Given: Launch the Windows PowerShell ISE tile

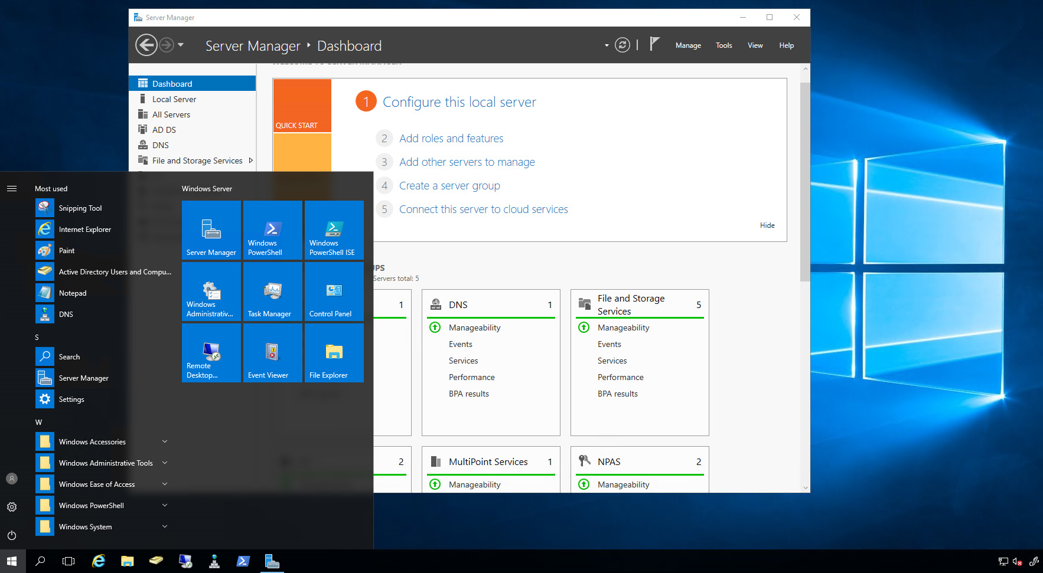Looking at the screenshot, I should pyautogui.click(x=334, y=230).
